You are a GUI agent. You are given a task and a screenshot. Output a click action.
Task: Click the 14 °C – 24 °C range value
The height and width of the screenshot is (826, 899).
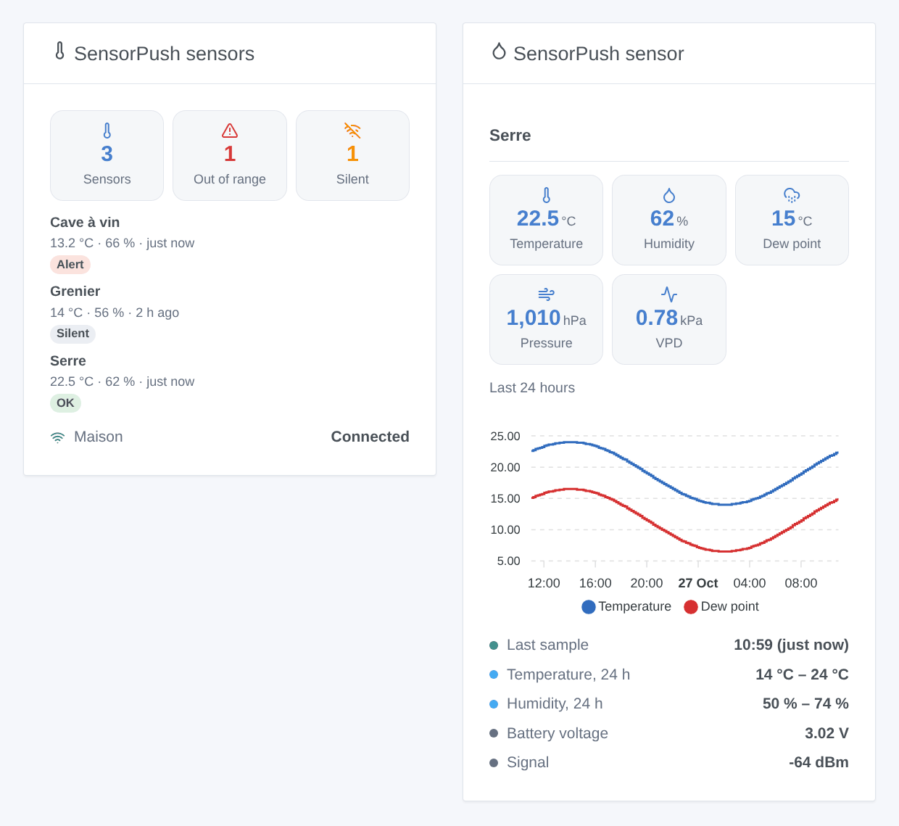point(802,674)
